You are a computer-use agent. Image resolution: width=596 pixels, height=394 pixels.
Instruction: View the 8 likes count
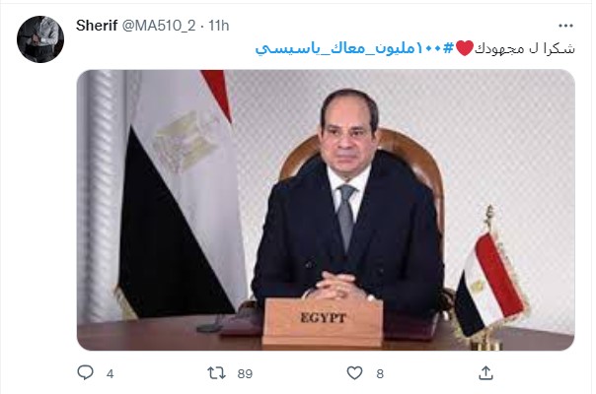380,374
